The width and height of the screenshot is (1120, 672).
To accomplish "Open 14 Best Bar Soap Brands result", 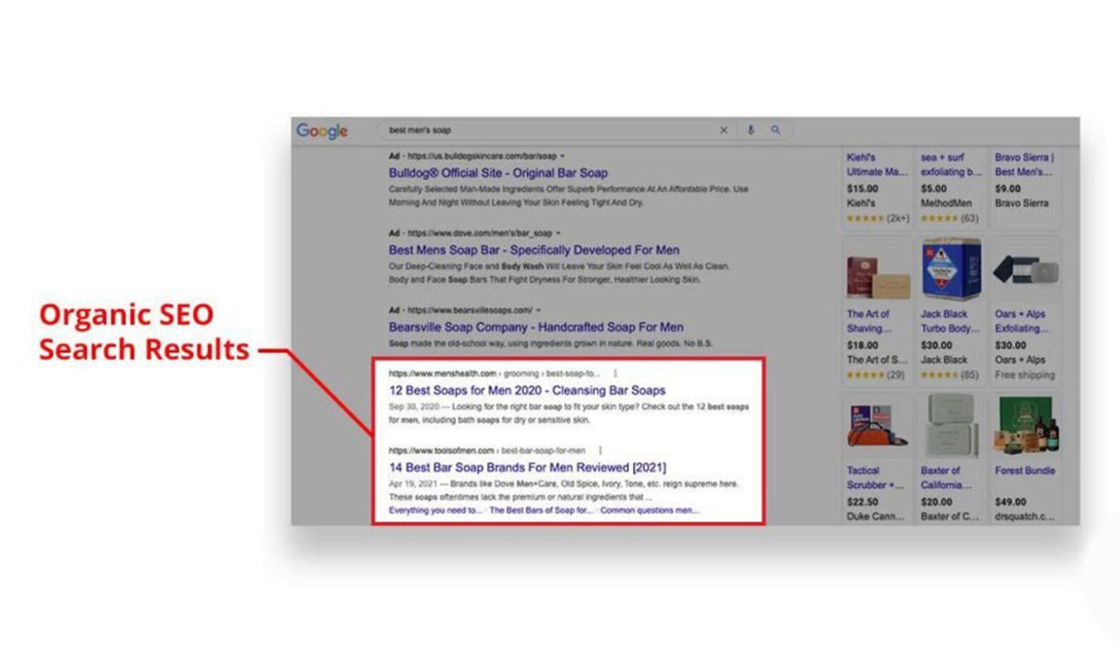I will [x=527, y=468].
